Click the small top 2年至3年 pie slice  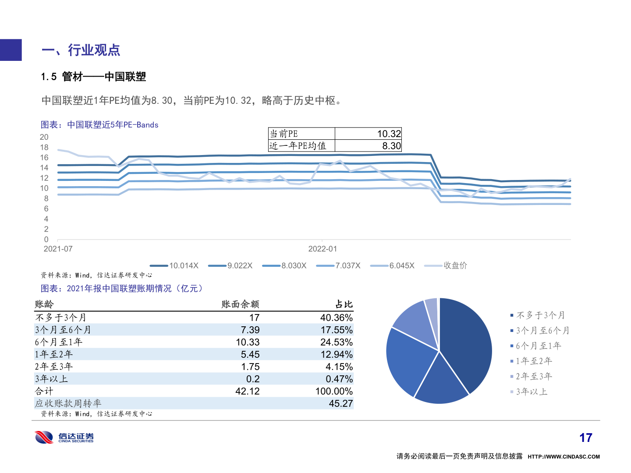(433, 313)
